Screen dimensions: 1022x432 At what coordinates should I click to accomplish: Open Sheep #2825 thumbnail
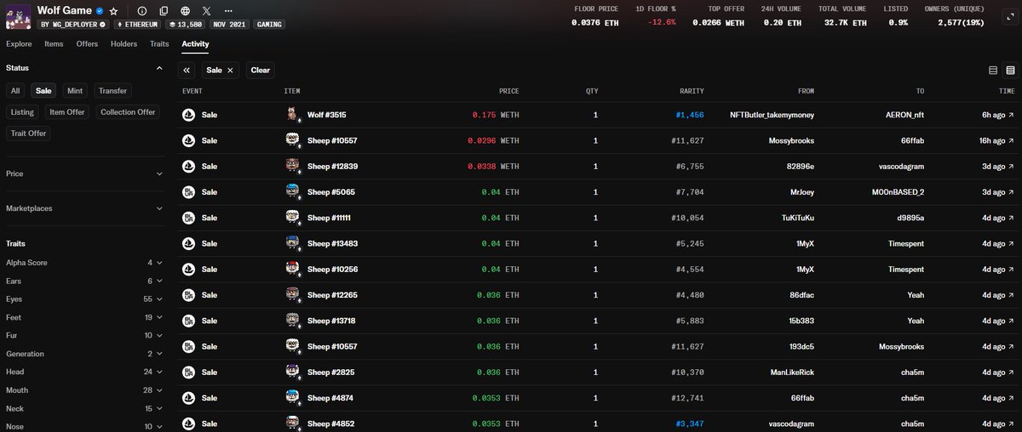pyautogui.click(x=292, y=372)
